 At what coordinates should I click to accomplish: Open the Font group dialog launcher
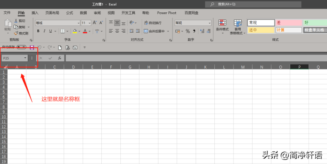(104, 40)
